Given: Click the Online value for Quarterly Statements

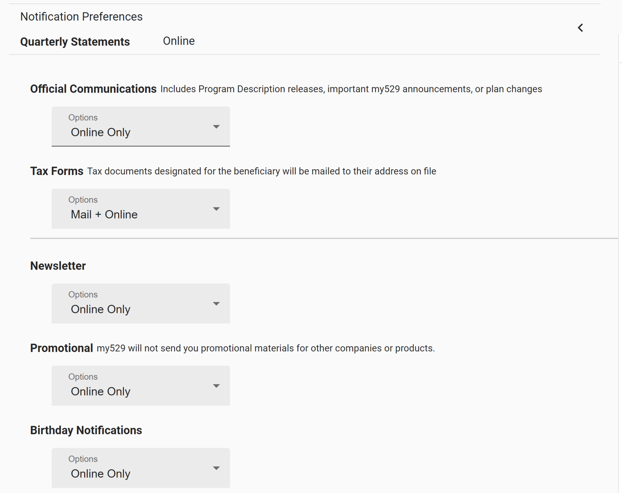Looking at the screenshot, I should point(179,41).
